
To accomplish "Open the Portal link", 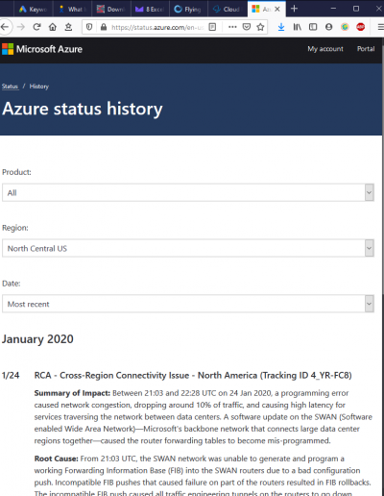I will point(366,49).
